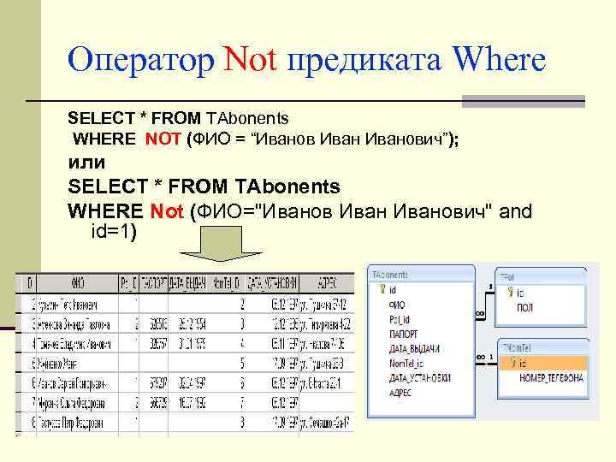Select the NomTel_id field in the TAbonents diagram
Image resolution: width=616 pixels, height=462 pixels.
click(406, 364)
